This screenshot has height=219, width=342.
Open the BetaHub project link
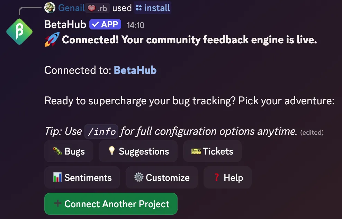click(135, 70)
